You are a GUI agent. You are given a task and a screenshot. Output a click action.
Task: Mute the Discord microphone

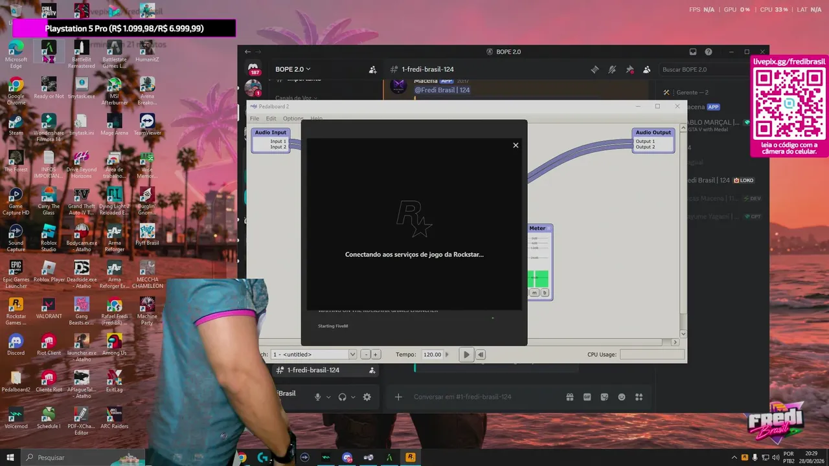(x=318, y=397)
